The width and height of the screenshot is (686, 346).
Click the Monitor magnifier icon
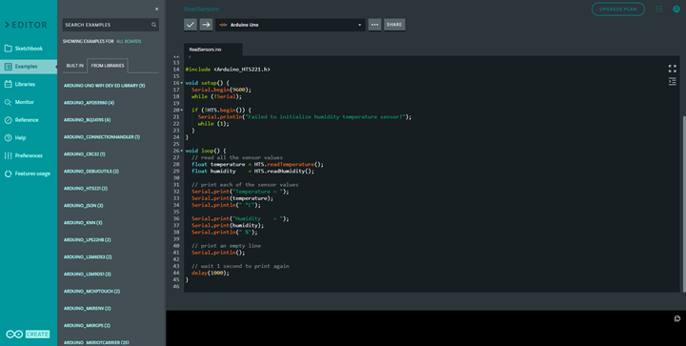8,102
